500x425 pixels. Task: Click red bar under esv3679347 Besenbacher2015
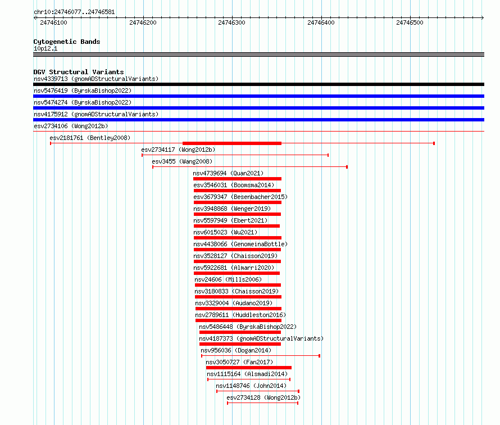click(238, 202)
